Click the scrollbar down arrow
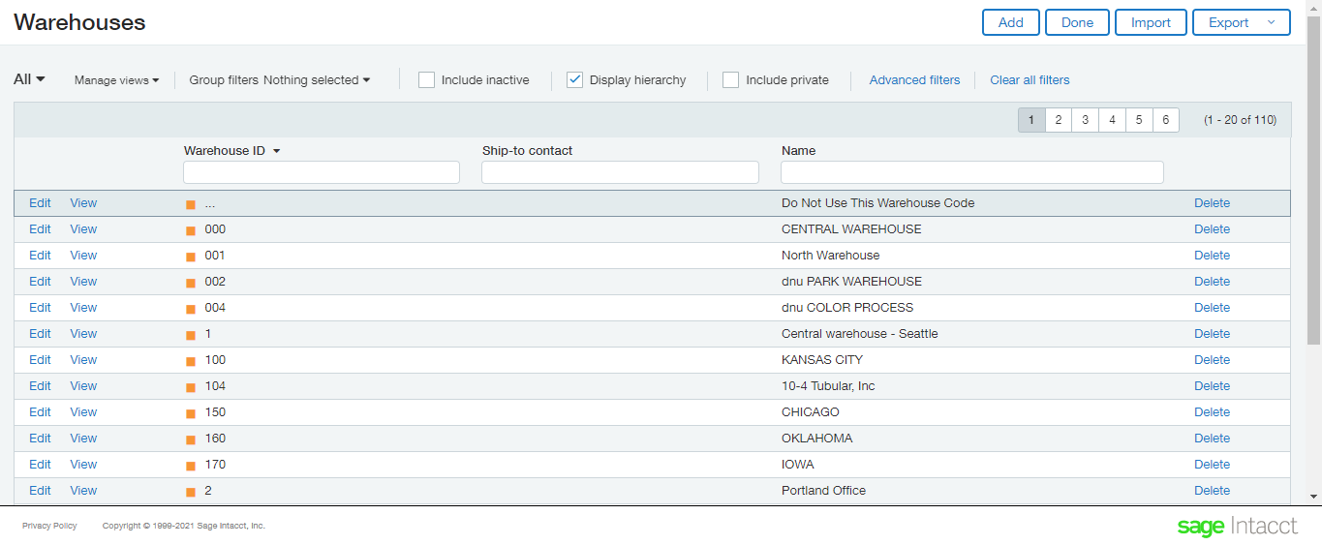1322x545 pixels. click(x=1314, y=497)
